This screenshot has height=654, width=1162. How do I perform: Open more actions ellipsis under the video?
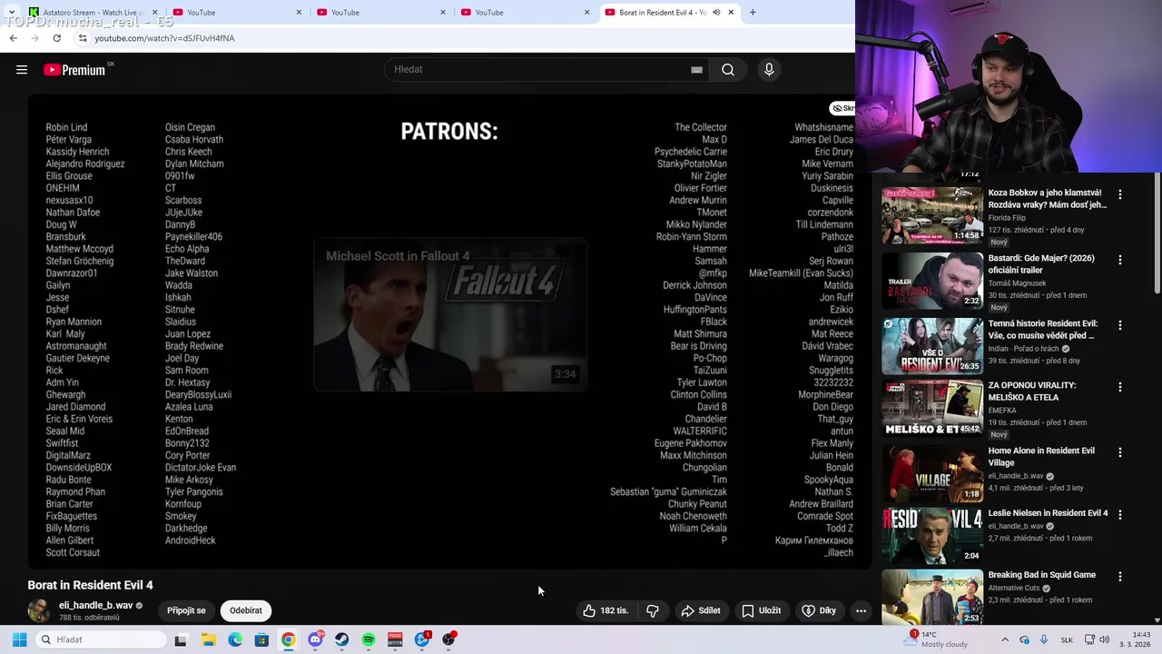(861, 610)
